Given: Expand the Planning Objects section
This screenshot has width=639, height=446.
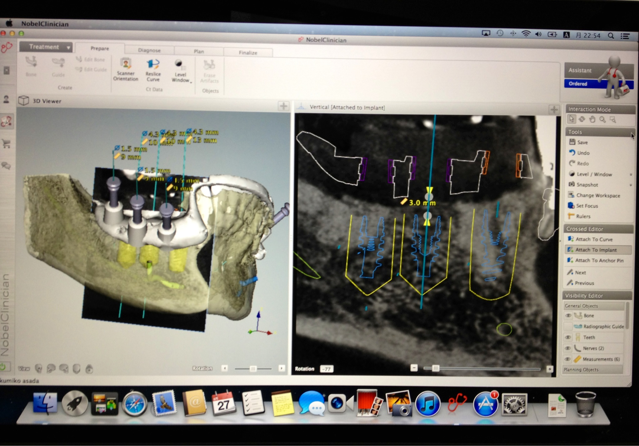Looking at the screenshot, I should click(593, 369).
